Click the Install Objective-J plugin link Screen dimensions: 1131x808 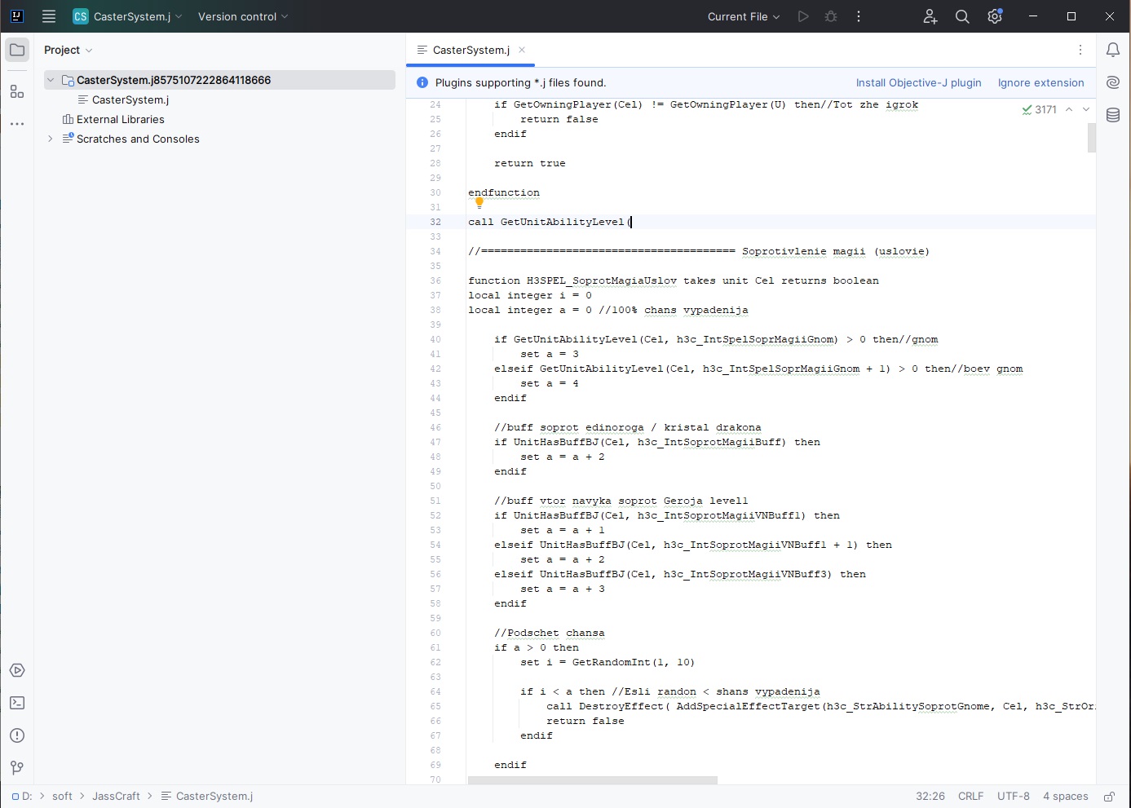(918, 82)
